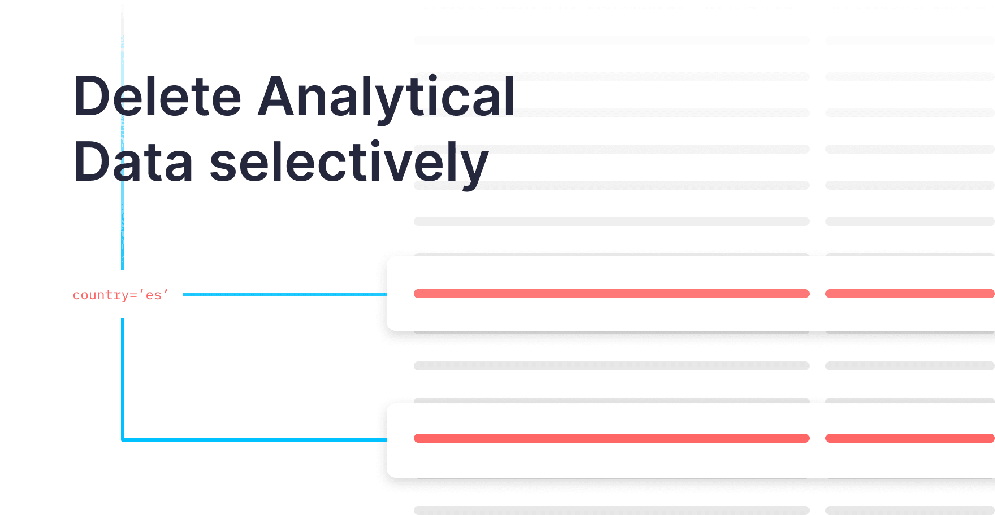995x515 pixels.
Task: Click the topmost faint long gray bar
Action: pos(611,41)
